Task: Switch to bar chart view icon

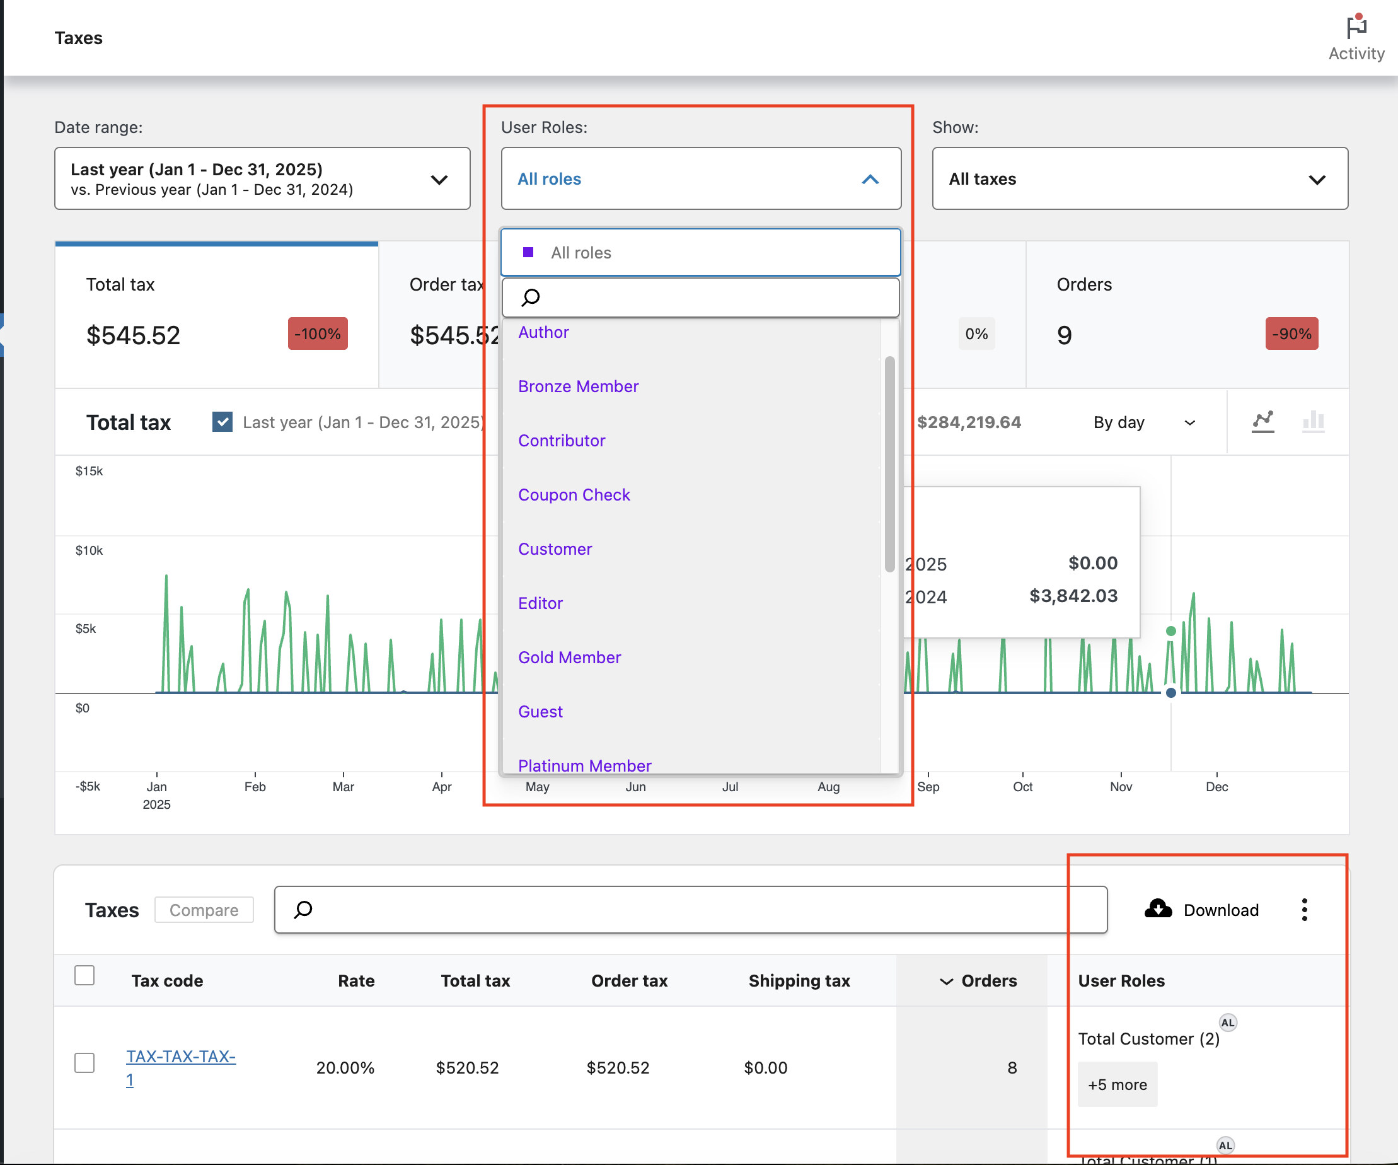Action: (1313, 422)
